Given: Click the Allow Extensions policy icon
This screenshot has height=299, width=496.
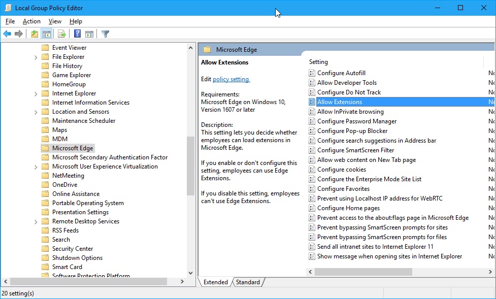Looking at the screenshot, I should [x=312, y=102].
